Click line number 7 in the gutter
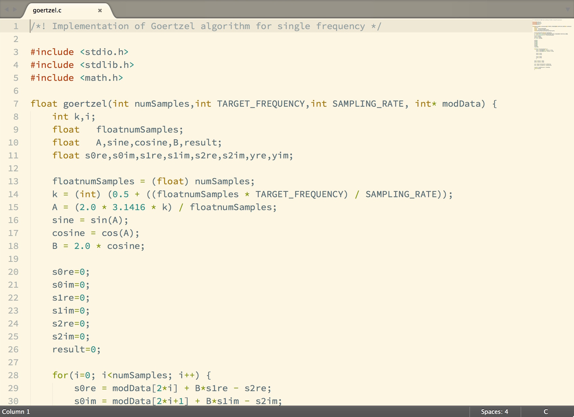 coord(16,104)
